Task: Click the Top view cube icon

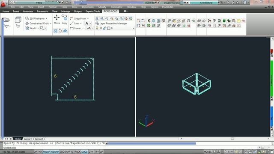Action: coord(18,20)
